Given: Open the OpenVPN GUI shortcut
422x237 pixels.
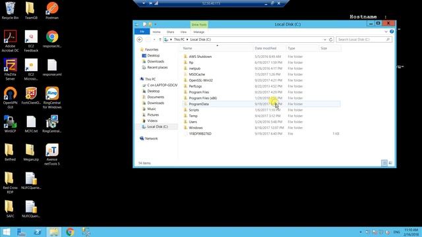Looking at the screenshot, I should tap(11, 97).
